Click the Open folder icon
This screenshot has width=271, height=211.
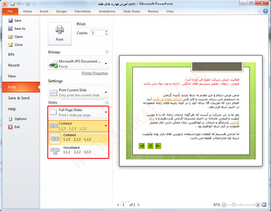tap(10, 37)
